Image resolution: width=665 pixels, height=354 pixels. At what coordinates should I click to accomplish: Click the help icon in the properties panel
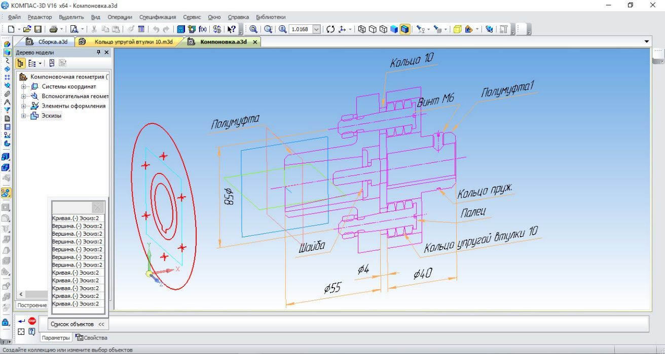tap(32, 332)
